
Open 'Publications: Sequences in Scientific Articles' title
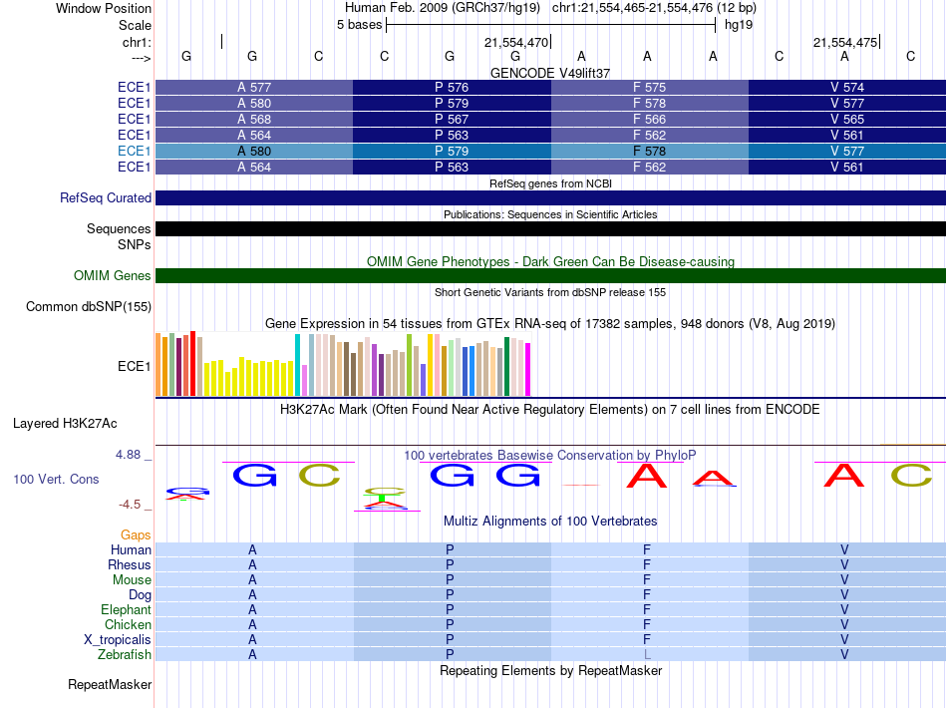[x=550, y=214]
